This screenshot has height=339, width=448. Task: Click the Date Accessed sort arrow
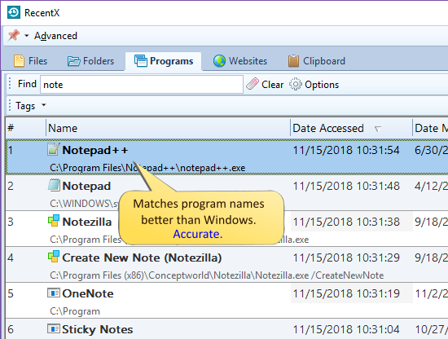pos(378,130)
